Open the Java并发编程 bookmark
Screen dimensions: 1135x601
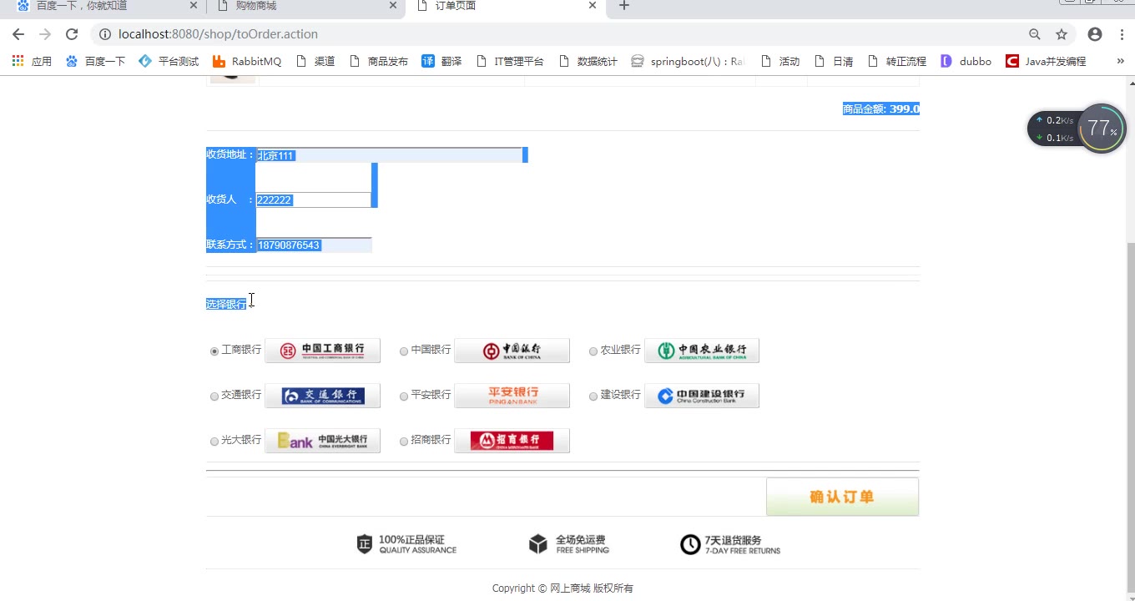click(x=1046, y=61)
